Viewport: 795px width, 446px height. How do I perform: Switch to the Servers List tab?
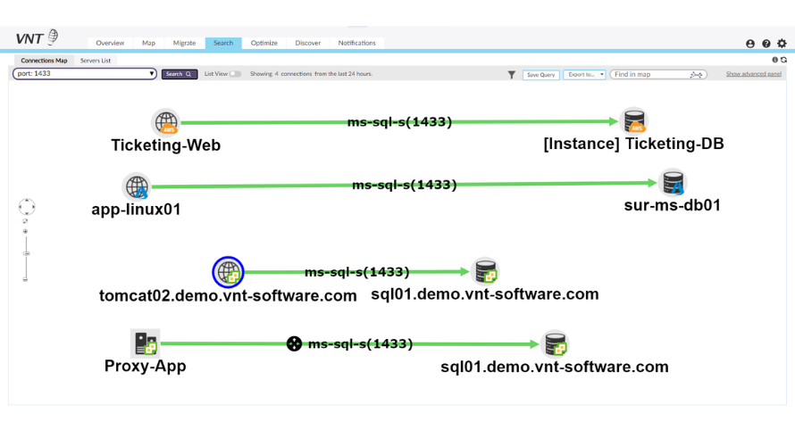(x=96, y=61)
